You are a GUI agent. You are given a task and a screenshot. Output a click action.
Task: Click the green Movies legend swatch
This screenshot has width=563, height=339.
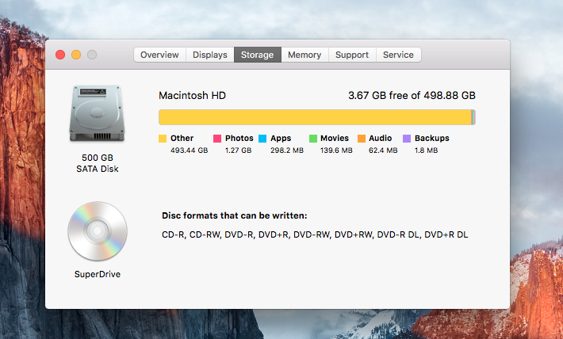coord(313,139)
